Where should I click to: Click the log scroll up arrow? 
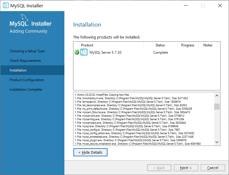point(217,96)
